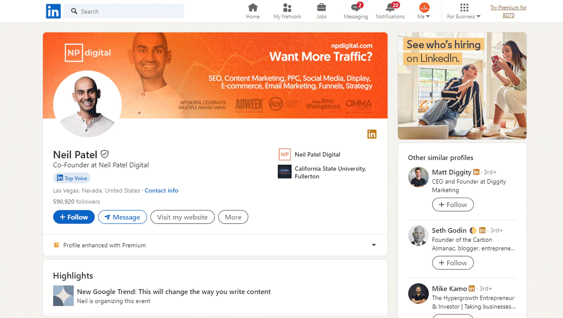Click the verification shield beside Neil Patel
Image resolution: width=563 pixels, height=318 pixels.
(104, 154)
